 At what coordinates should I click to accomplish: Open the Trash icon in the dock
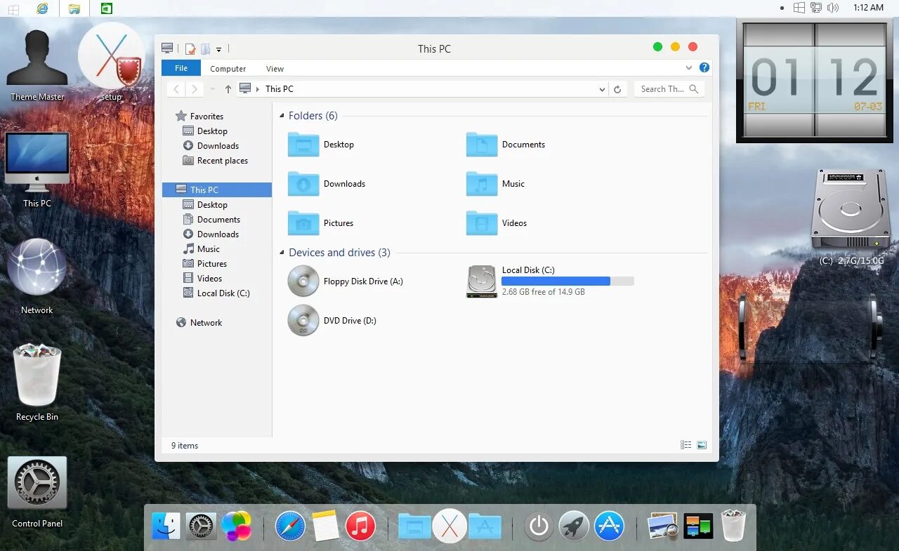(x=733, y=526)
